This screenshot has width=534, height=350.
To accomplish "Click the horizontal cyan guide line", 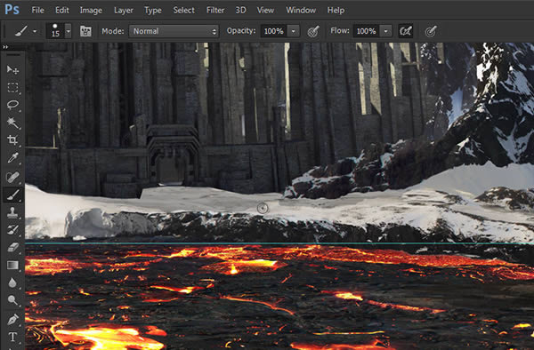I will point(279,243).
